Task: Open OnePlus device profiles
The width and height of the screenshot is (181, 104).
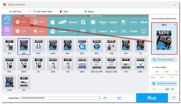Action: tap(93, 31)
